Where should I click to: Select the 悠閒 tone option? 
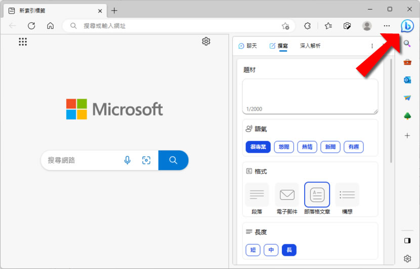(284, 147)
